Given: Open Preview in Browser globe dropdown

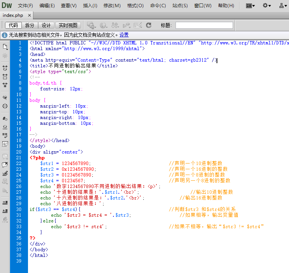Looking at the screenshot, I should pos(103,25).
